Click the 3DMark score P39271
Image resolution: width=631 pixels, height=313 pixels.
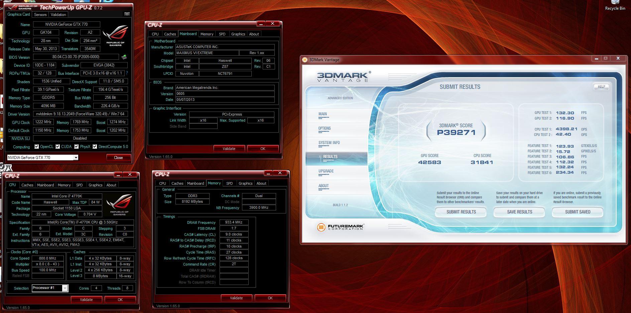coord(456,132)
